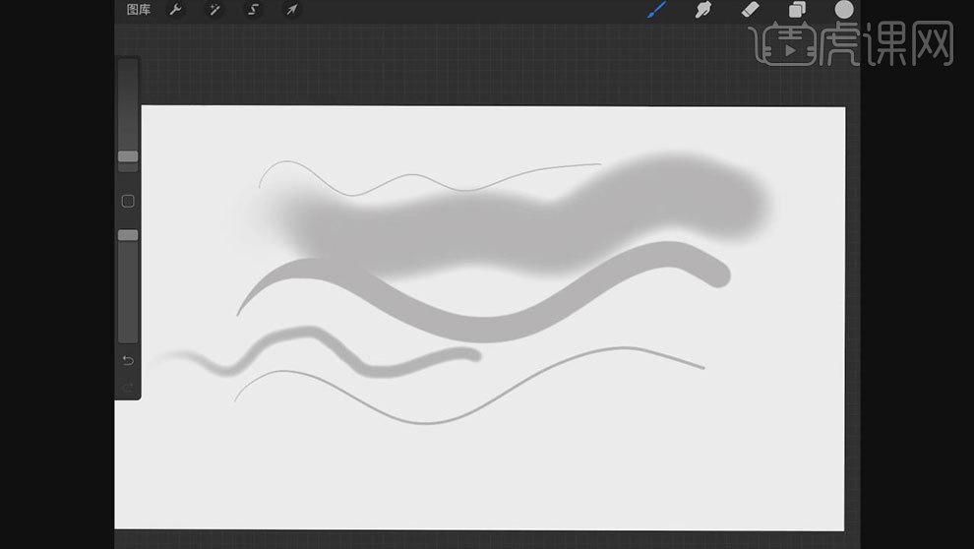Click the brush opacity slider handle
The height and width of the screenshot is (549, 974).
coord(128,235)
